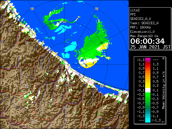The width and height of the screenshot is (172, 129).
Task: Click the northeast "60" range ring label
Action: pyautogui.click(x=97, y=9)
